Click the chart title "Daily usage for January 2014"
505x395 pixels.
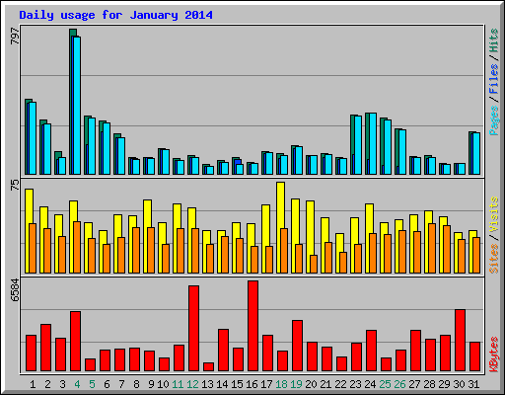point(115,15)
